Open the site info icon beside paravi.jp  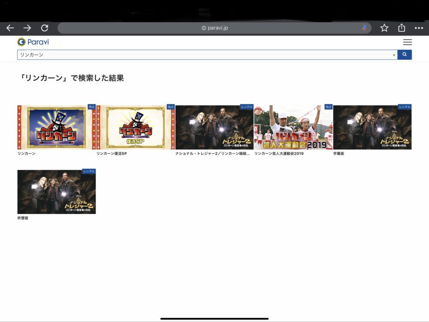point(204,28)
